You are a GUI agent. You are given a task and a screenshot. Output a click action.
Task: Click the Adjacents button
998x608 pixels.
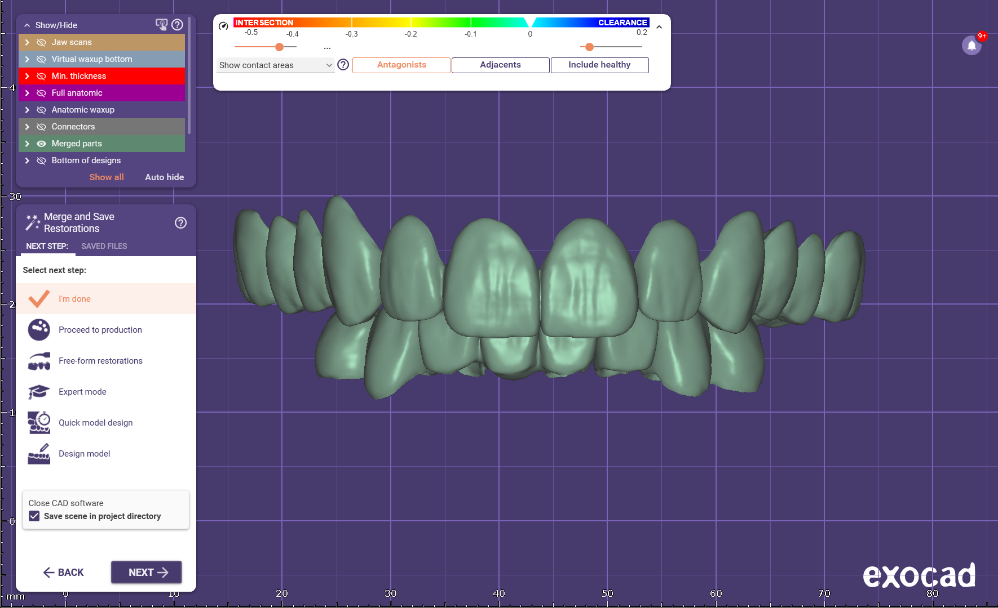click(x=500, y=65)
